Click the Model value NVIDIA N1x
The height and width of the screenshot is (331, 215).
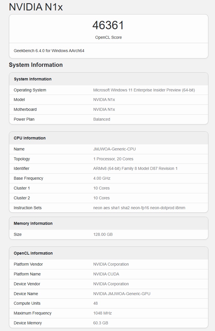[104, 100]
